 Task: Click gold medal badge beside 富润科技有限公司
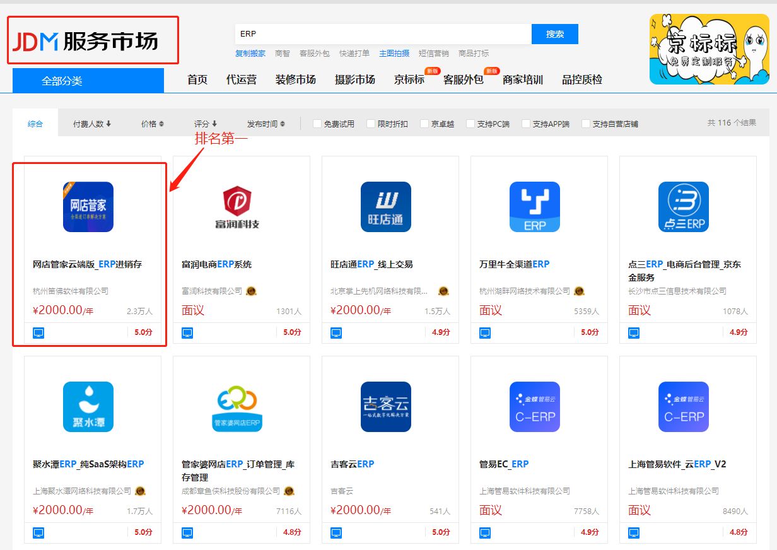(251, 291)
